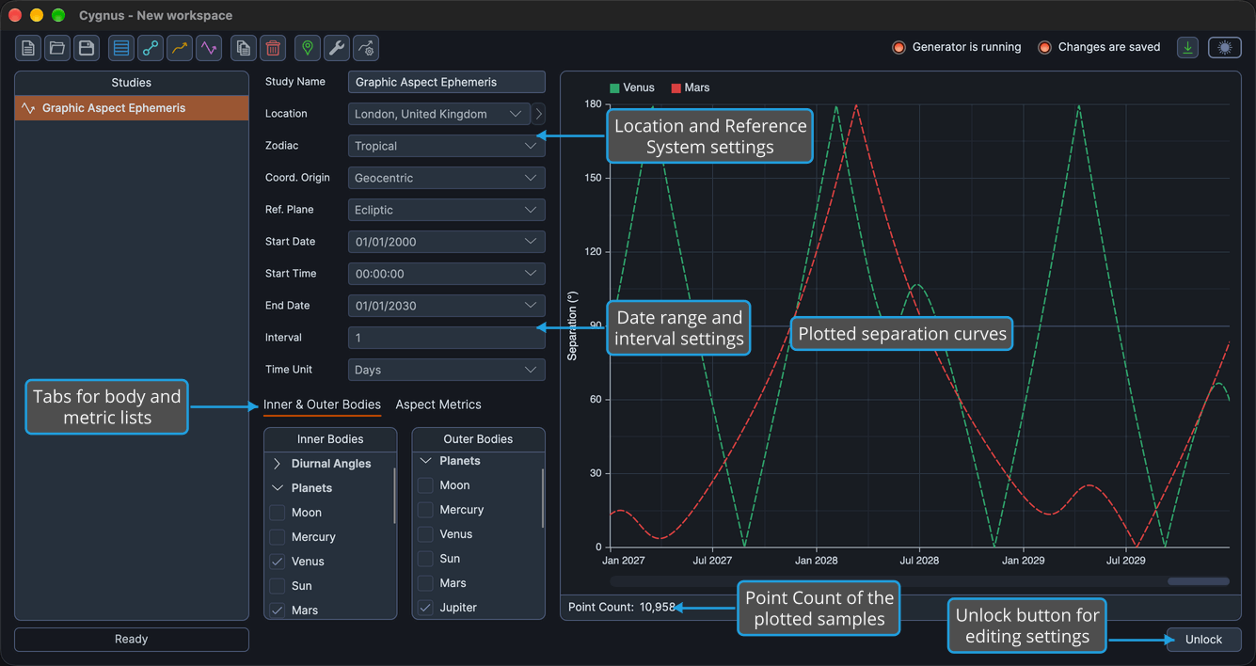Viewport: 1256px width, 666px height.
Task: Toggle the theme with the sun icon
Action: (1225, 47)
